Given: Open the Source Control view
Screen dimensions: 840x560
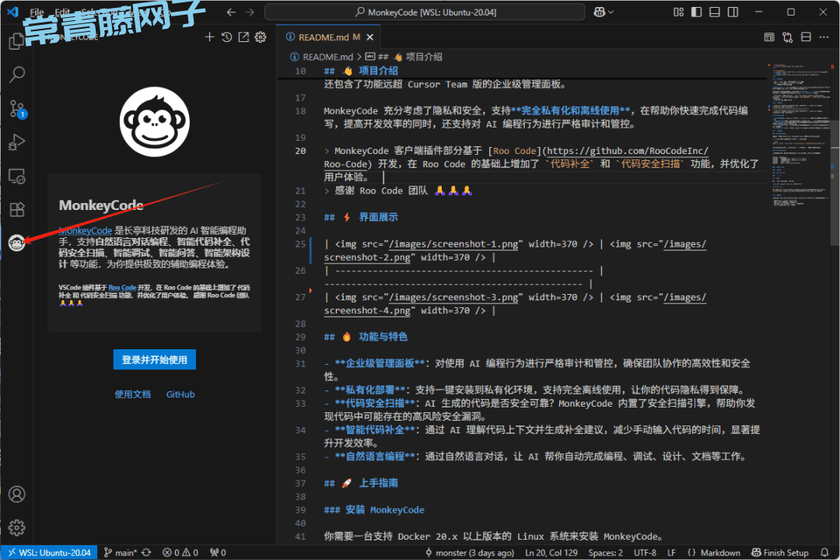Looking at the screenshot, I should click(17, 109).
